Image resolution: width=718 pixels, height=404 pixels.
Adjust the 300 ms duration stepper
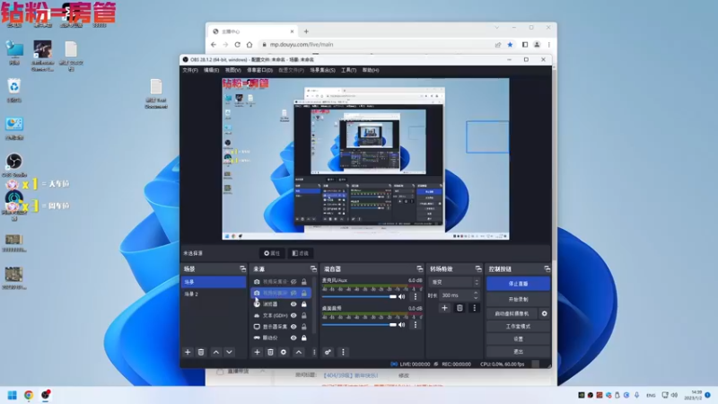click(476, 295)
